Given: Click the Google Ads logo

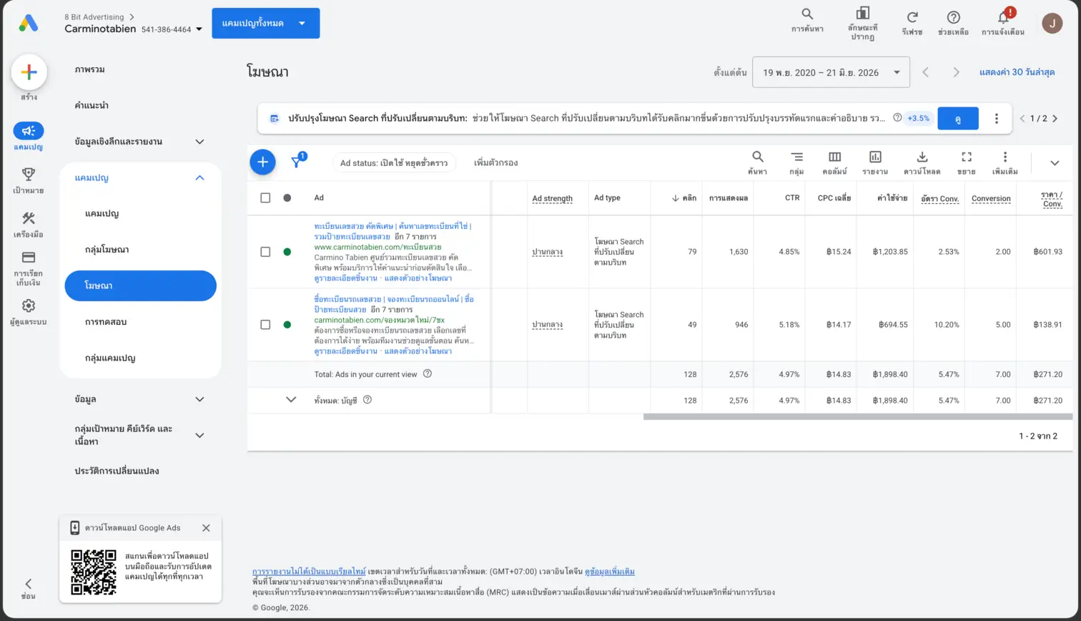Looking at the screenshot, I should (29, 24).
